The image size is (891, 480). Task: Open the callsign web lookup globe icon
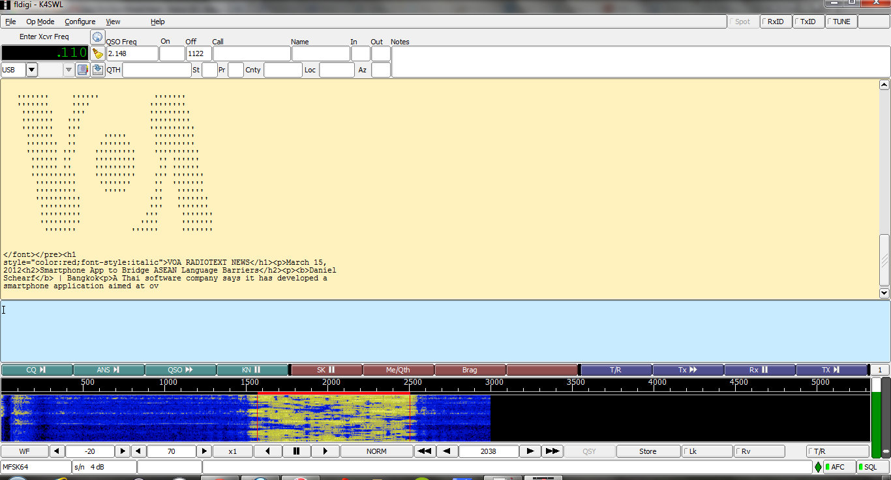tap(97, 37)
